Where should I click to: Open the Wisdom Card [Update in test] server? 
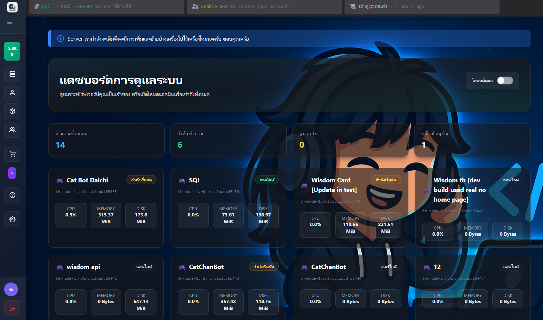coord(334,185)
